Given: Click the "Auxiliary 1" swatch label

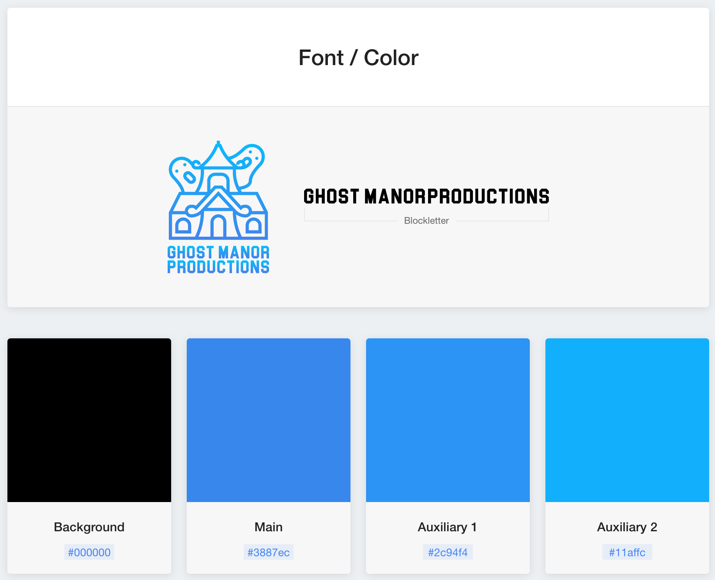Looking at the screenshot, I should click(x=448, y=527).
